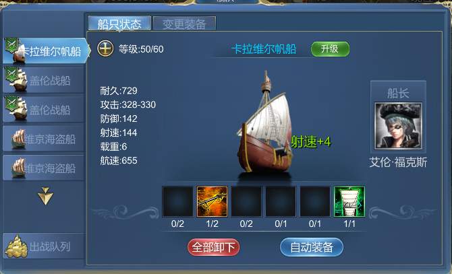Click the red 全部卸下 button
Screen dimensions: 452x274
[x=213, y=247]
